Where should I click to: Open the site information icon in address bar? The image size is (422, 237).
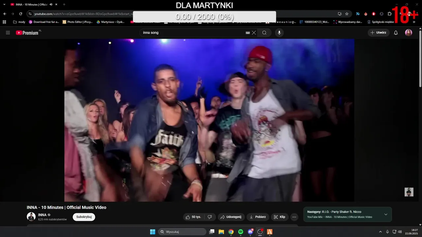30,14
